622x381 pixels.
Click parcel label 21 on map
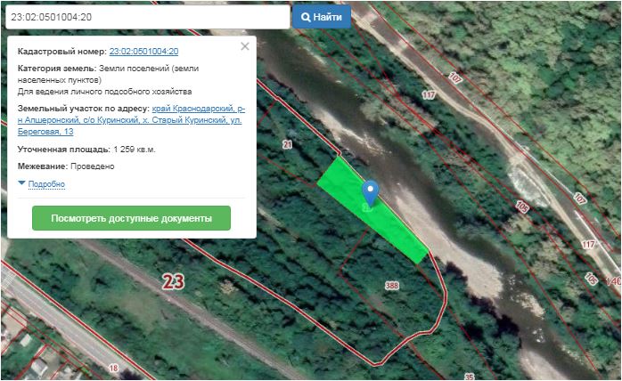288,145
